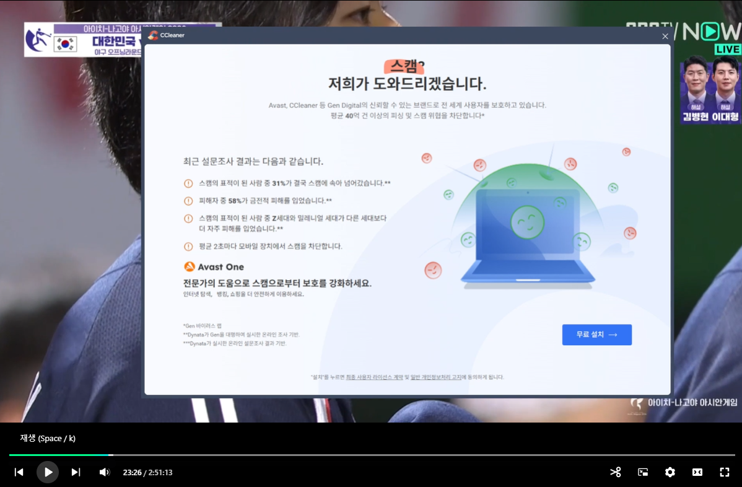Click the 31% scam statistic line
This screenshot has width=742, height=487.
[287, 183]
